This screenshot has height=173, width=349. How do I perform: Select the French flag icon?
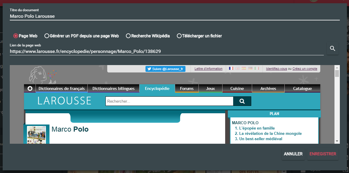point(231,69)
